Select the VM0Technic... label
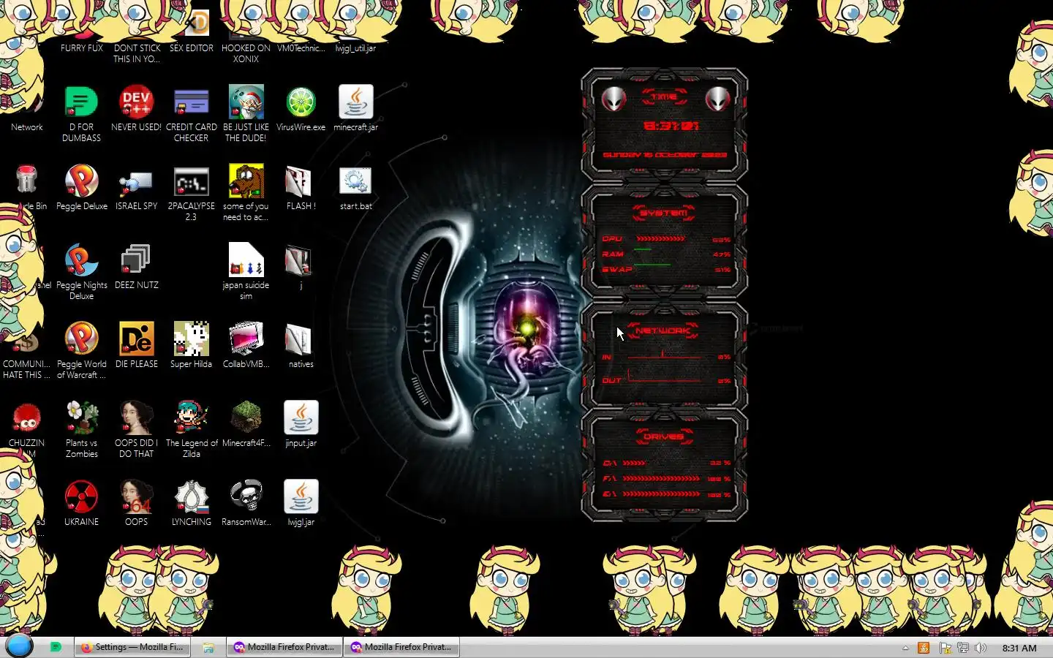1053x658 pixels. (301, 48)
